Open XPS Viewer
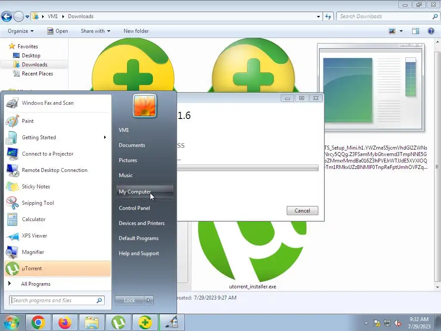Image resolution: width=441 pixels, height=331 pixels. (58, 236)
